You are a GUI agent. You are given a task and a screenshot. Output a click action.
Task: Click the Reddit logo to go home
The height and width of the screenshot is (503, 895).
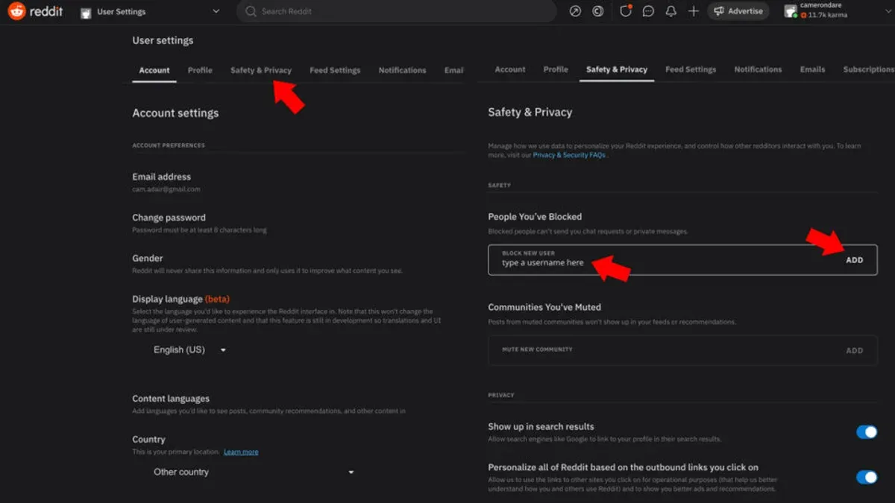tap(35, 11)
